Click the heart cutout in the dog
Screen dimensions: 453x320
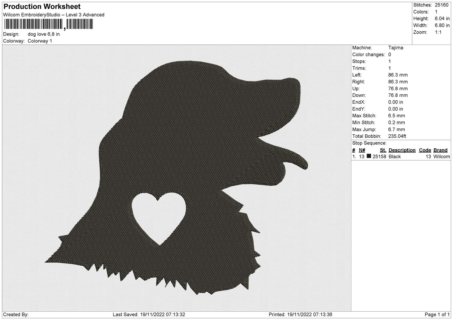pyautogui.click(x=159, y=217)
